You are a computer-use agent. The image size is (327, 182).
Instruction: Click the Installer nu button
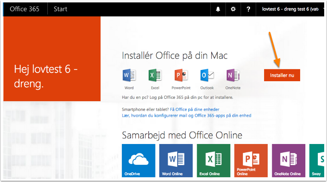coord(282,75)
